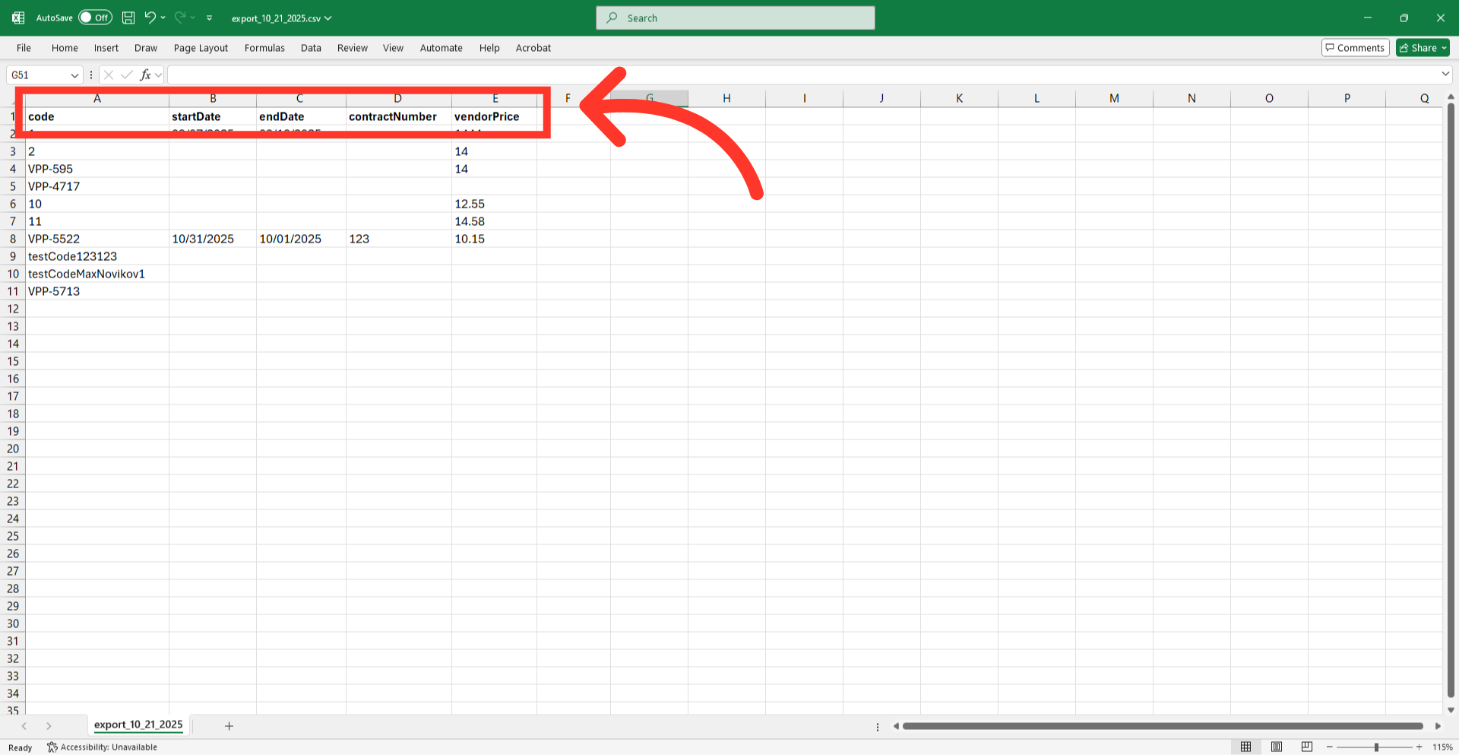Switch to the View tab
This screenshot has height=755, width=1459.
pos(393,48)
